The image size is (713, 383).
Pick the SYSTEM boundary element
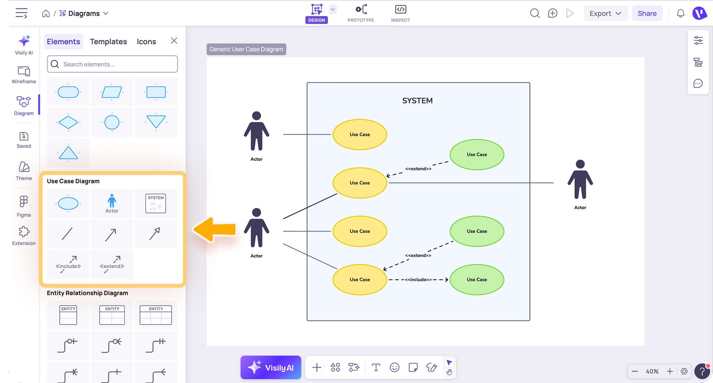coord(156,203)
